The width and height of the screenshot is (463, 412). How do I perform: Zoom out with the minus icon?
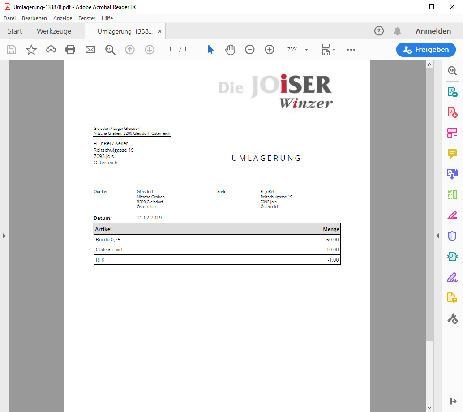(x=250, y=50)
